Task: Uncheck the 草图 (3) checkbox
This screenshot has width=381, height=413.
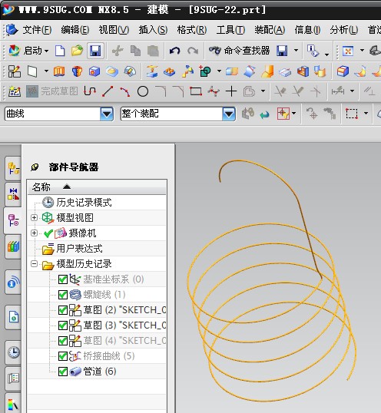Action: click(x=63, y=325)
